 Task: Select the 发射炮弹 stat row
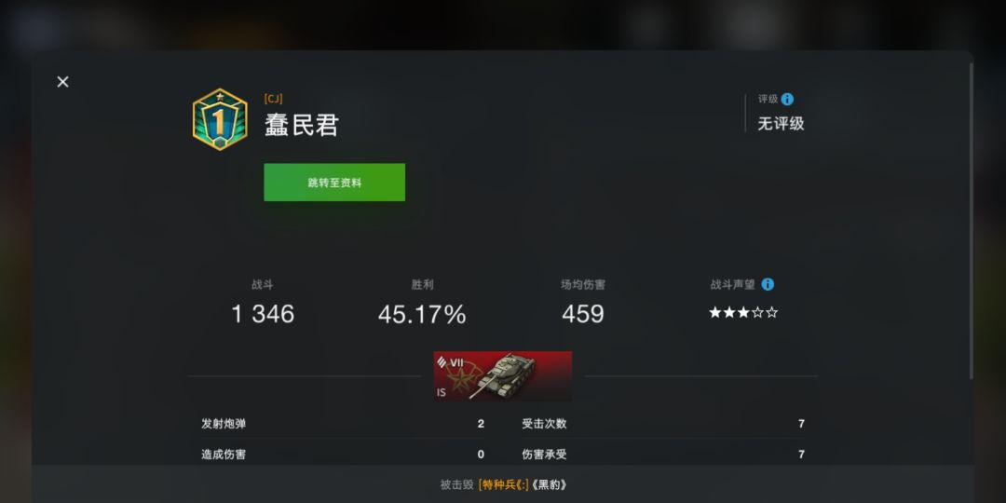343,424
